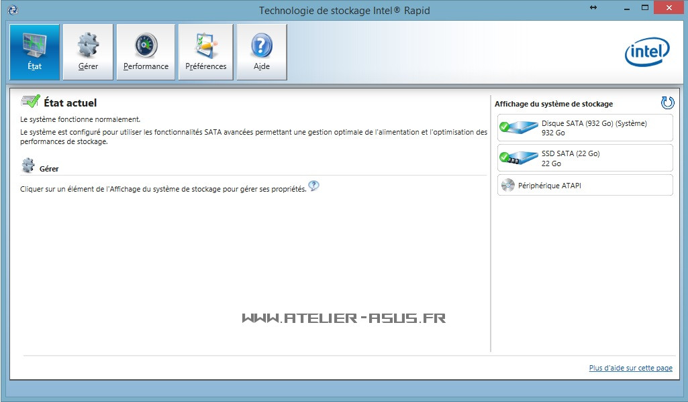Click the blue question mark help bubble

313,186
